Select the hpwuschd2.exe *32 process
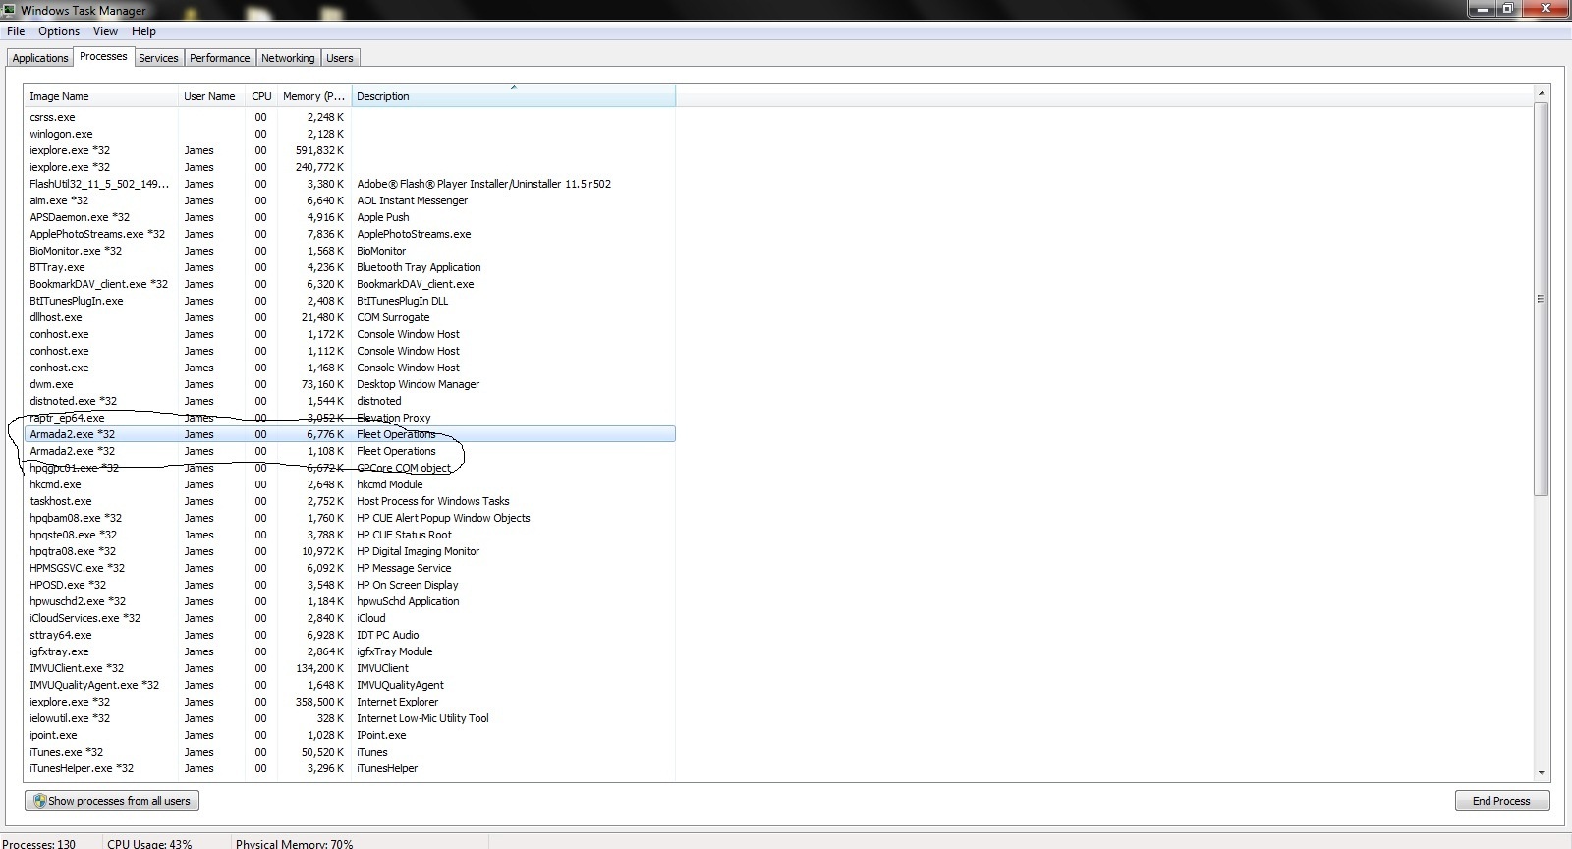Screen dimensions: 1572x849 point(350,601)
